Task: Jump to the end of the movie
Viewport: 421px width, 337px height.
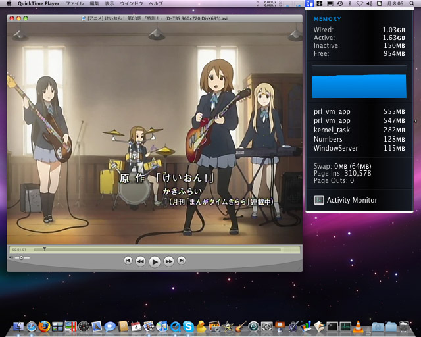Action: point(182,261)
